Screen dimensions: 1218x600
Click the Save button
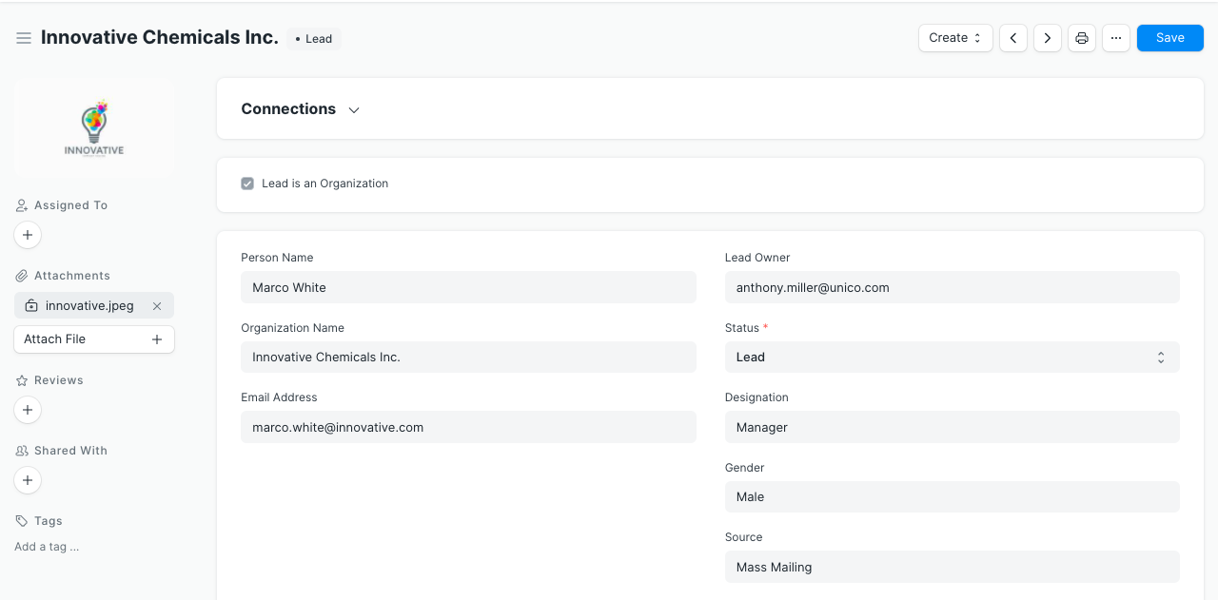[x=1169, y=38]
